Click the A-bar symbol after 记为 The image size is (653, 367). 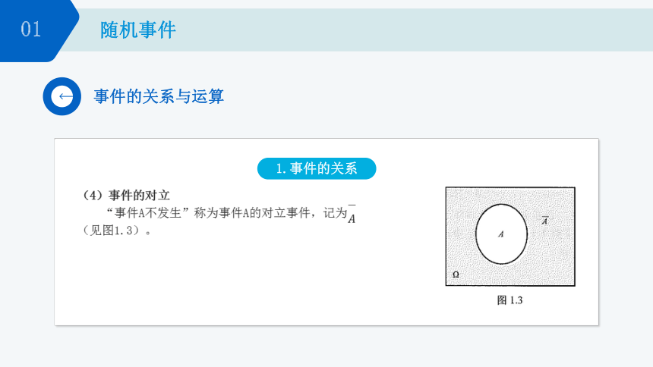[x=352, y=214]
